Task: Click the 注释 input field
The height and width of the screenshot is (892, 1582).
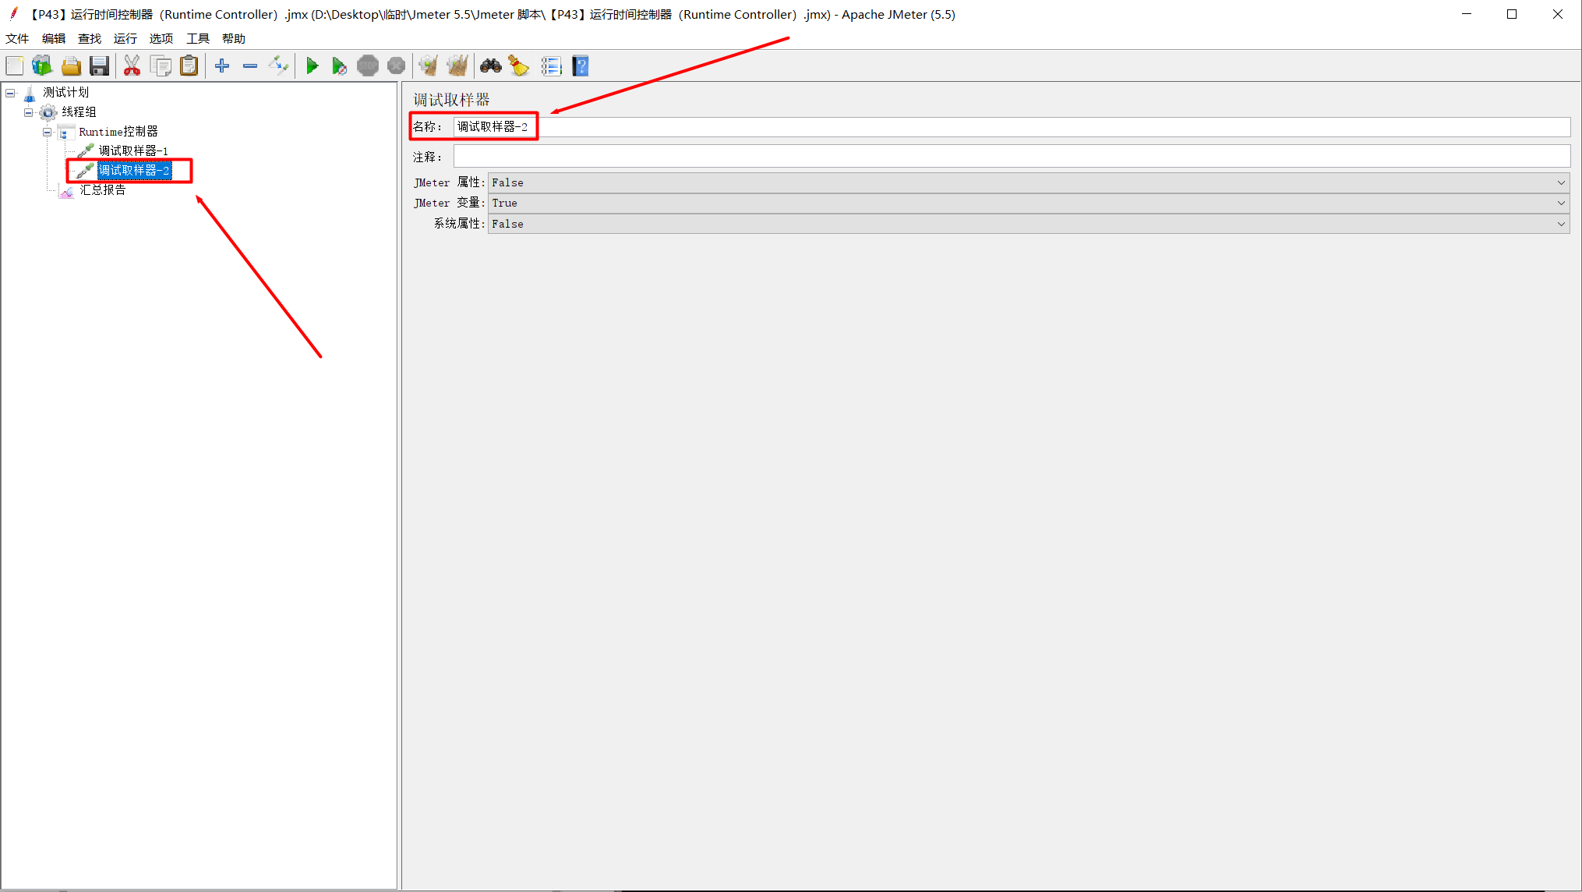Action: pos(1012,157)
